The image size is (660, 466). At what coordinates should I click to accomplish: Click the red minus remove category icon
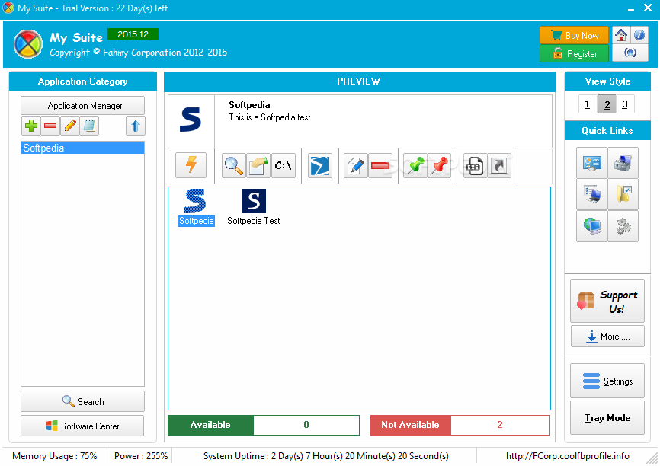(x=50, y=126)
